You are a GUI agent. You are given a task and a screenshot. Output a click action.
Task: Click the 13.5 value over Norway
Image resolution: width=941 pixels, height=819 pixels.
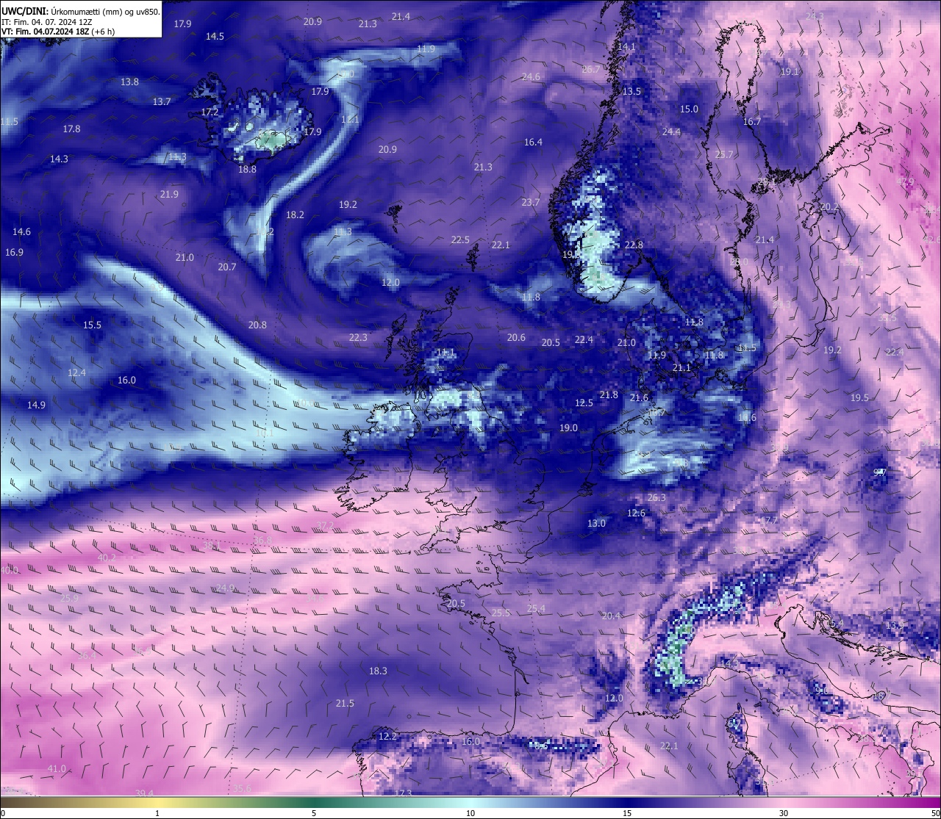pyautogui.click(x=631, y=92)
